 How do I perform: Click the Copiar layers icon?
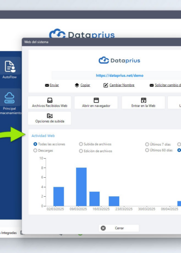click(x=77, y=85)
